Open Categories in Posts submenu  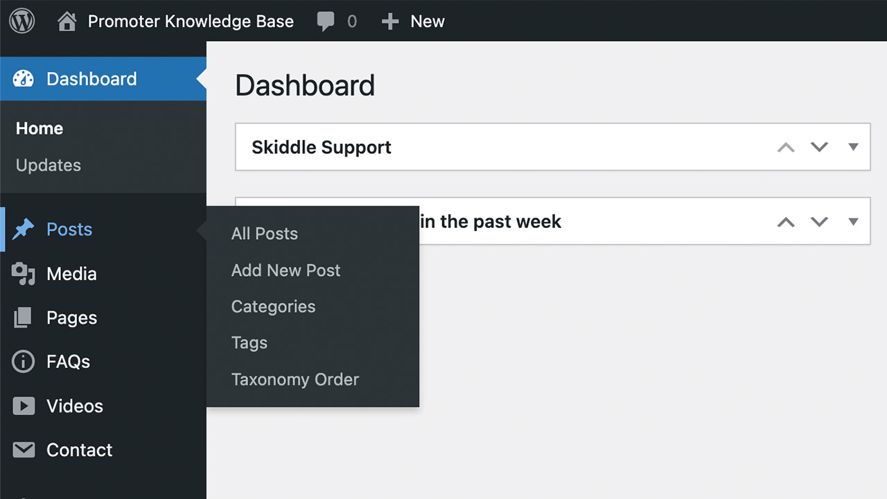coord(273,306)
